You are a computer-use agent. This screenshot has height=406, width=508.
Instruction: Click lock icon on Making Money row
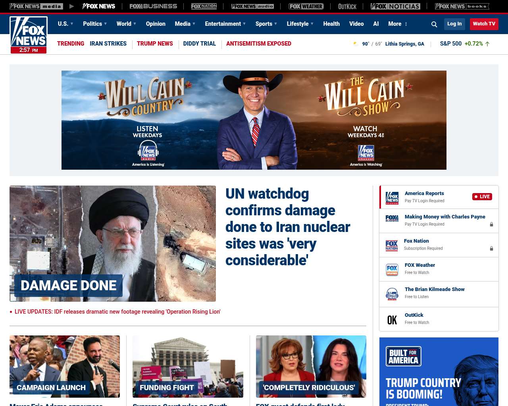tap(491, 224)
